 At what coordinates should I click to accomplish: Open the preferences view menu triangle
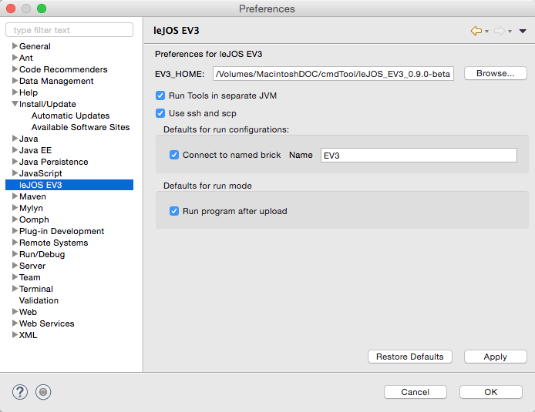[523, 31]
